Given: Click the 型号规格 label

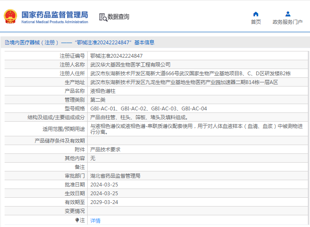Looking at the screenshot, I should 75,109.
